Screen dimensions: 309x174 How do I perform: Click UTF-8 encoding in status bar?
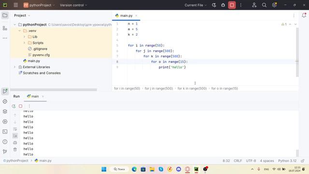[x=251, y=161]
